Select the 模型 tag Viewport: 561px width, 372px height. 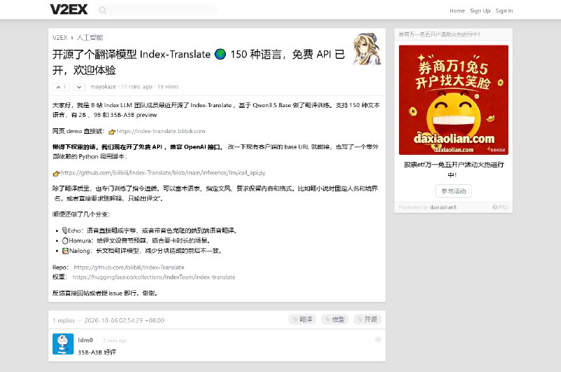pyautogui.click(x=334, y=319)
